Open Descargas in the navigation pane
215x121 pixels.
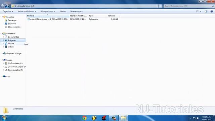12,20
